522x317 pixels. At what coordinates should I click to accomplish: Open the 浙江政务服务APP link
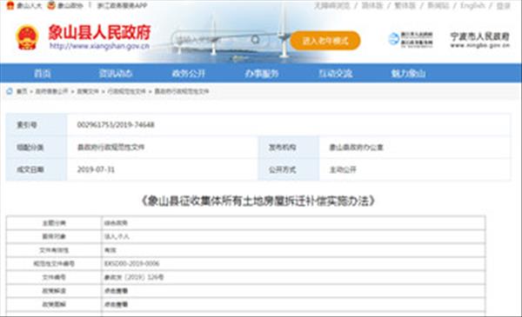click(122, 6)
